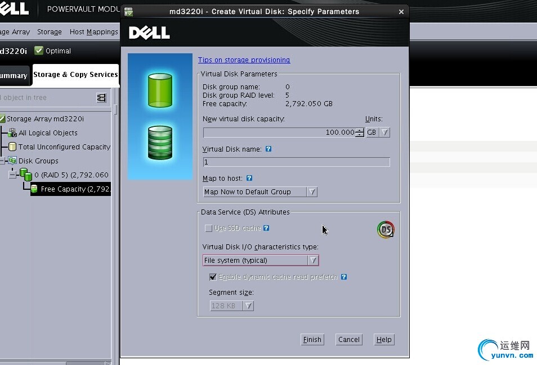537x365 pixels.
Task: Select Storage Array md3220i tree node
Action: pos(45,118)
